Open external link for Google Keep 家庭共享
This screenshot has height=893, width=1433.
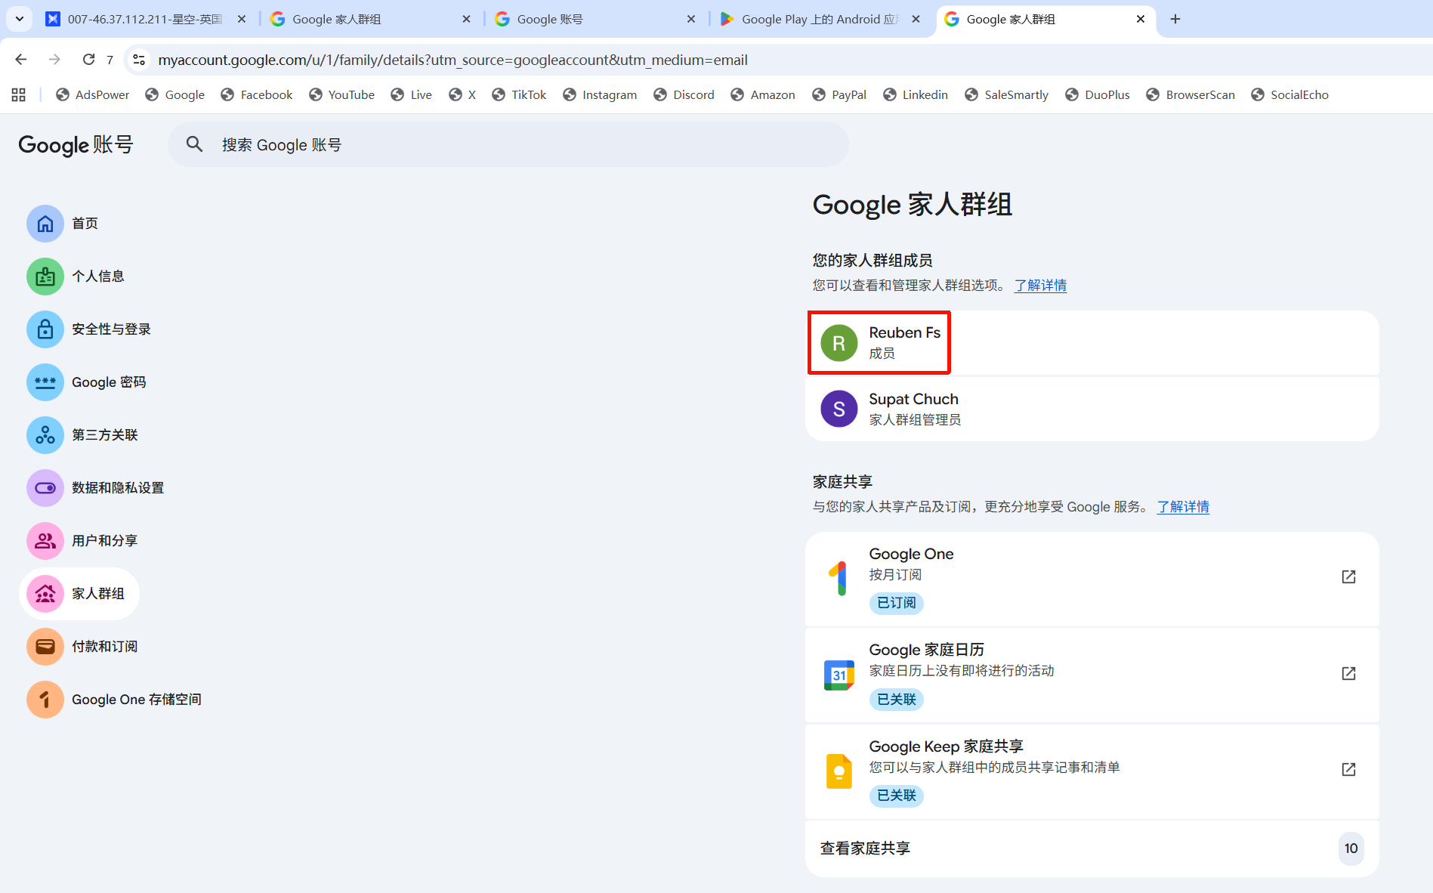1348,769
